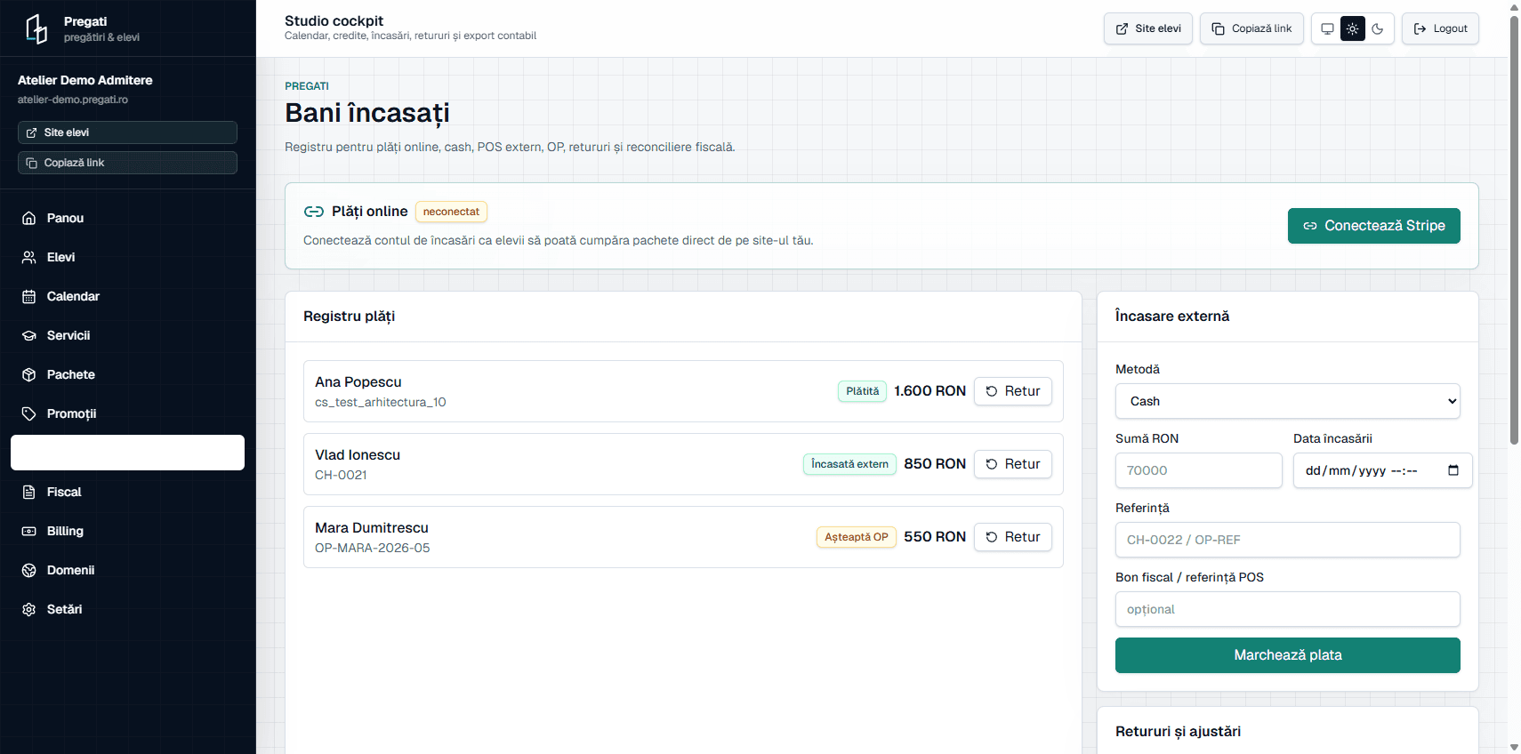The width and height of the screenshot is (1521, 754).
Task: Open the Panou home icon in sidebar
Action: (28, 218)
